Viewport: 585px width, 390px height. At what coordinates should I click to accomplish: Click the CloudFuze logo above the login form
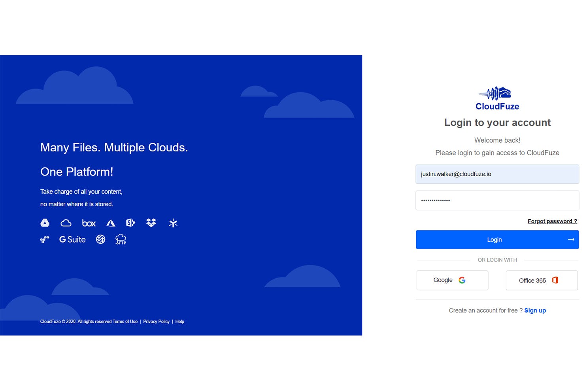pos(497,97)
